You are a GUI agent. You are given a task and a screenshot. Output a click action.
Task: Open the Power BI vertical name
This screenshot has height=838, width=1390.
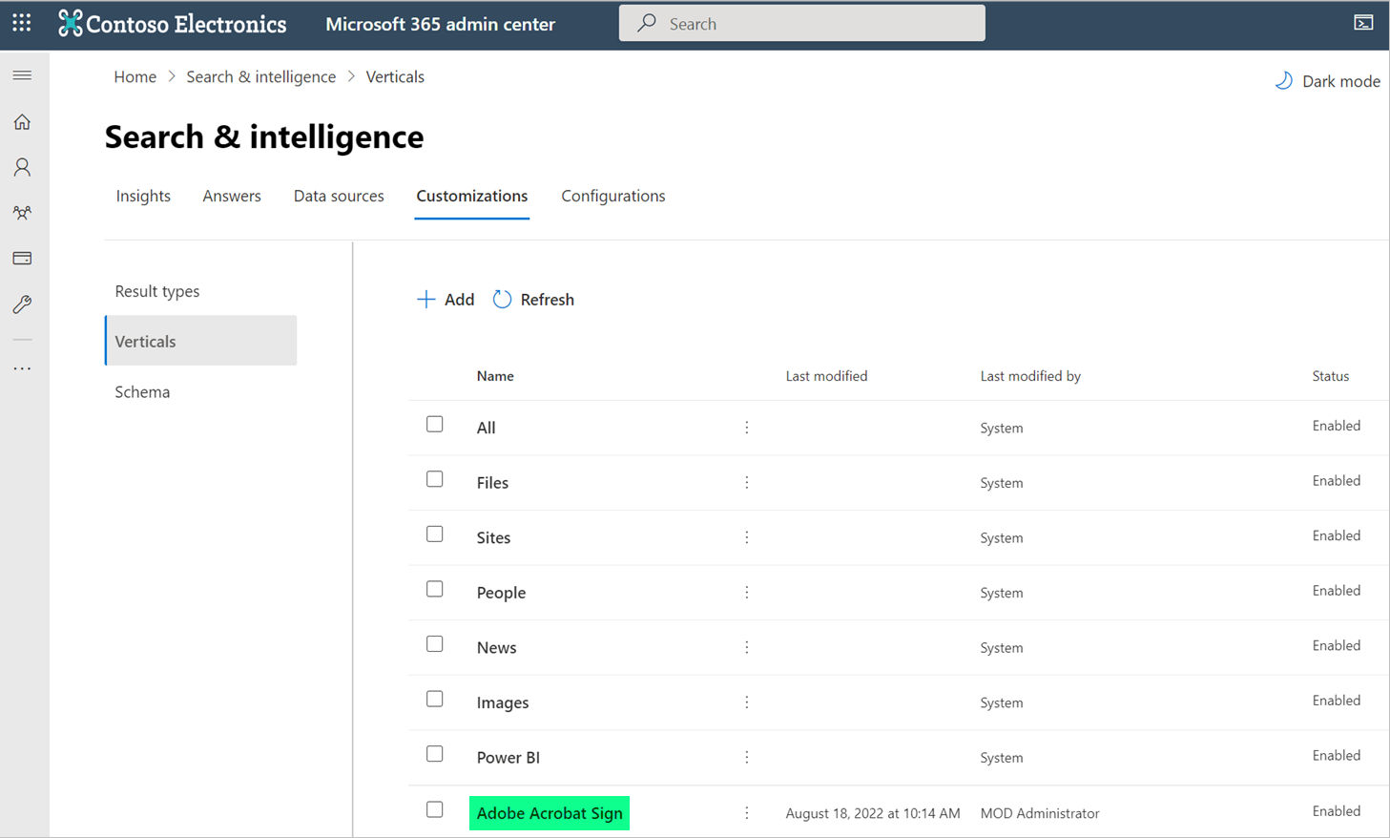click(x=508, y=758)
